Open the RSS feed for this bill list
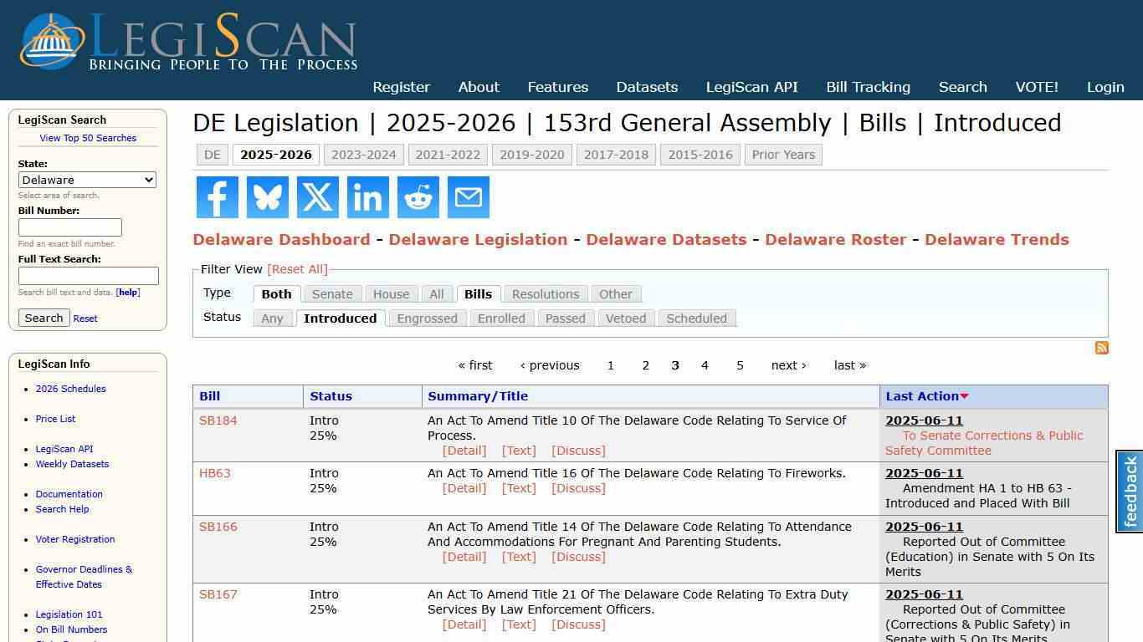The image size is (1143, 642). pyautogui.click(x=1102, y=348)
